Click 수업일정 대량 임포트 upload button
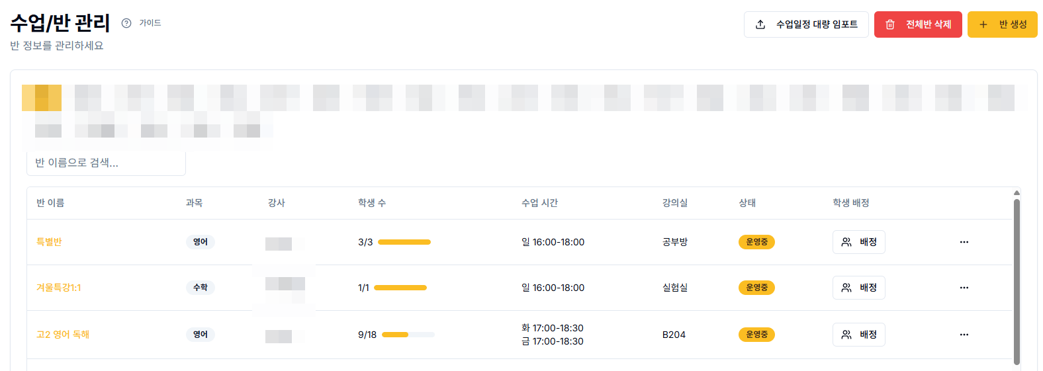 pyautogui.click(x=806, y=24)
